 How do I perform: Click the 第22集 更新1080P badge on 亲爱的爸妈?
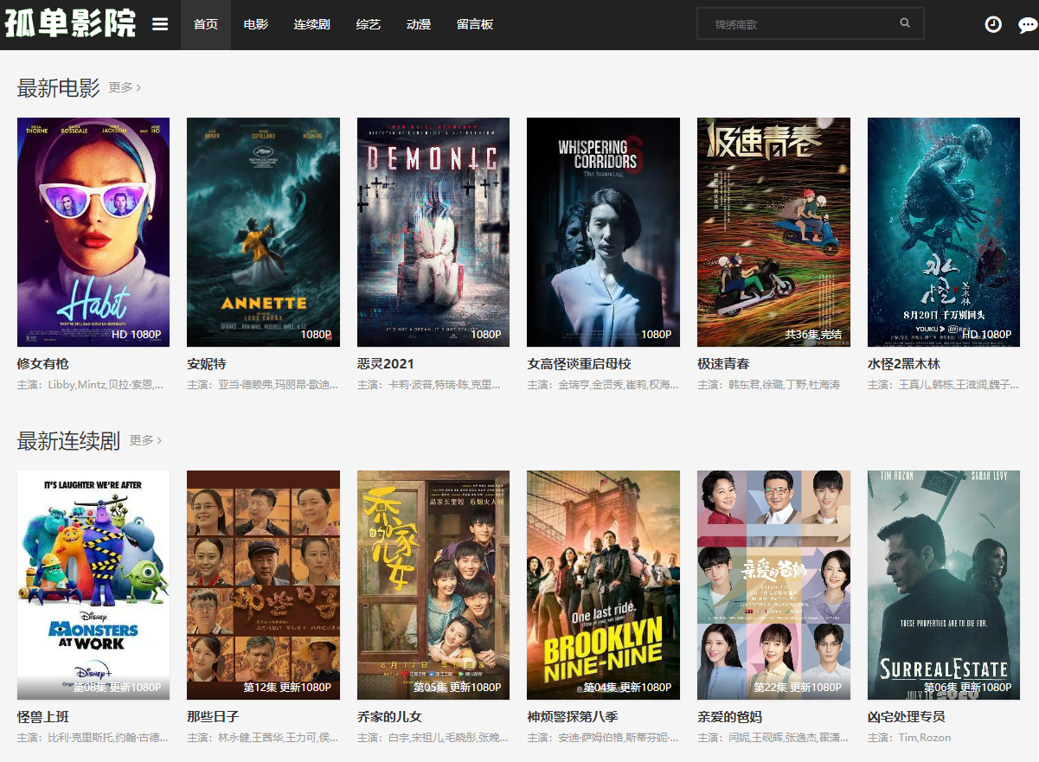point(798,688)
